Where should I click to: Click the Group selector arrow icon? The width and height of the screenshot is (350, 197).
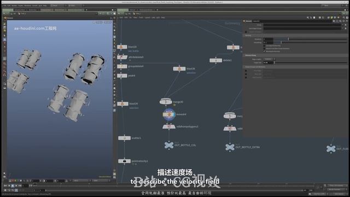pos(346,25)
